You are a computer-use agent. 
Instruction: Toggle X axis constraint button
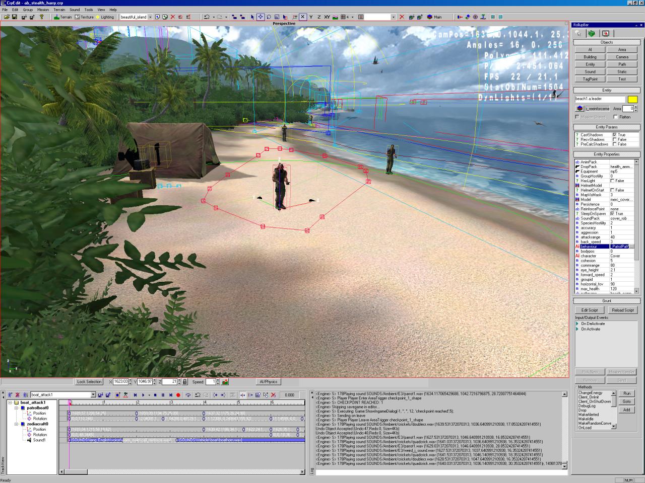coord(303,17)
